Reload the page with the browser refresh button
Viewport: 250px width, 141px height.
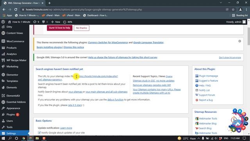pos(16,9)
